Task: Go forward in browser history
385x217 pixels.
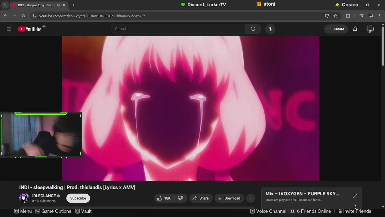Action: pyautogui.click(x=14, y=16)
